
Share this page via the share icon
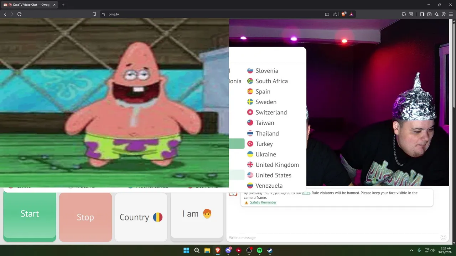tap(335, 14)
